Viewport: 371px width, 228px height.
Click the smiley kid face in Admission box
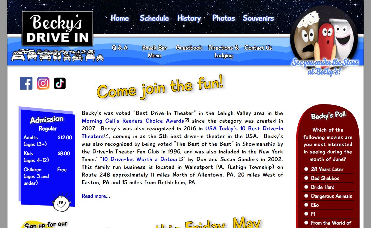point(62,202)
